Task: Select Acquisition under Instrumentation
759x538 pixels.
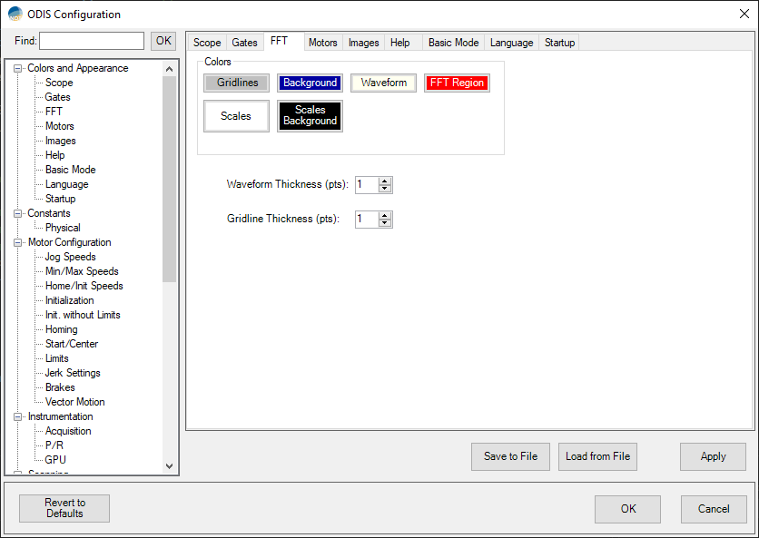Action: pyautogui.click(x=68, y=431)
